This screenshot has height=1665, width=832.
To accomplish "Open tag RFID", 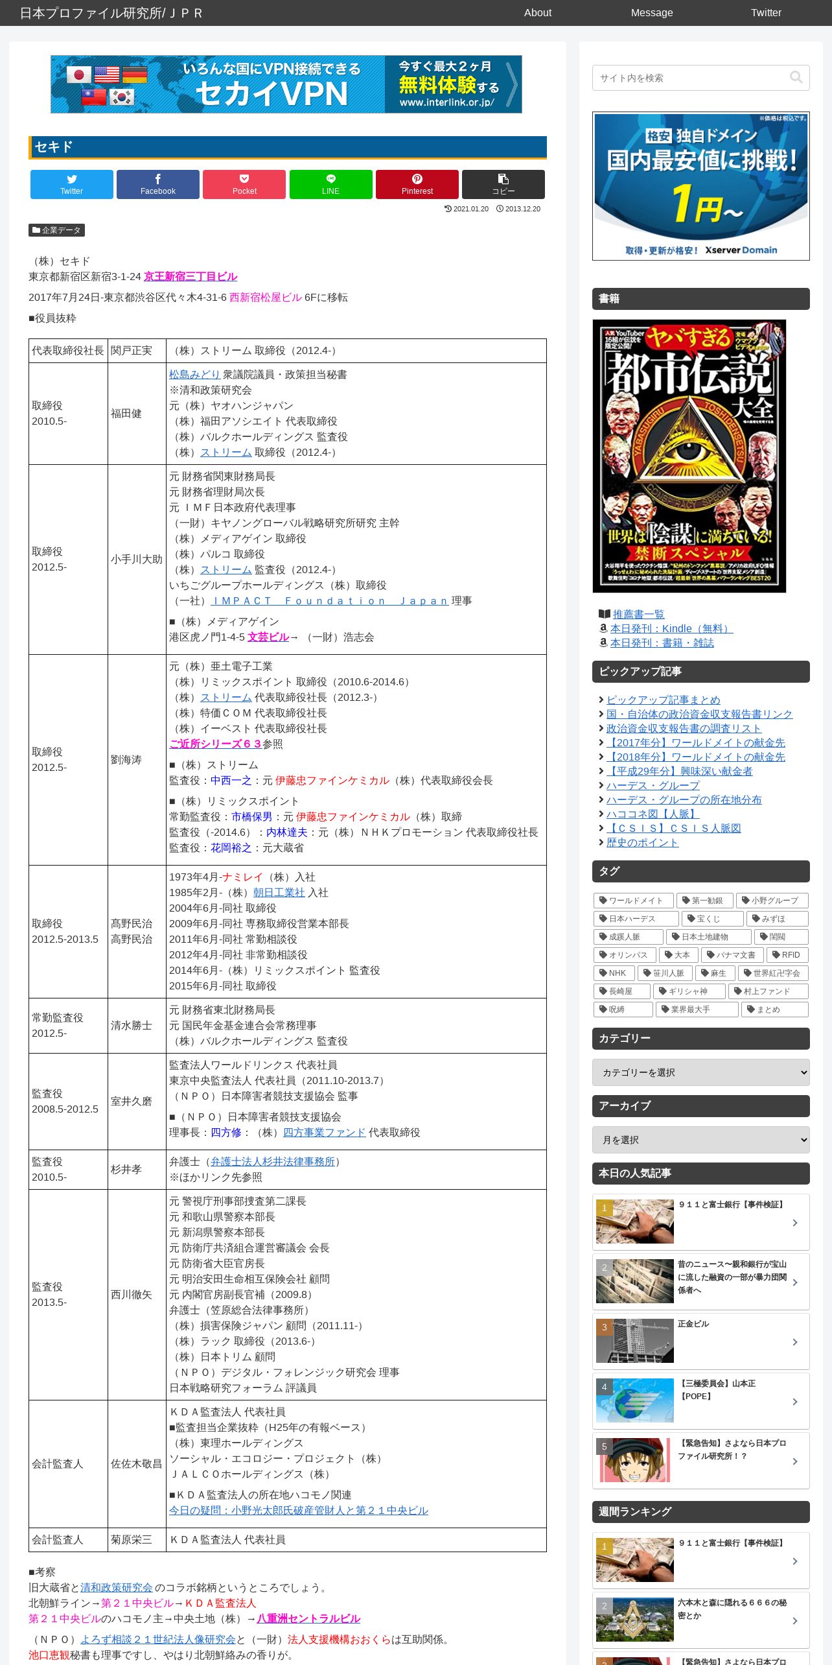I will pyautogui.click(x=787, y=955).
